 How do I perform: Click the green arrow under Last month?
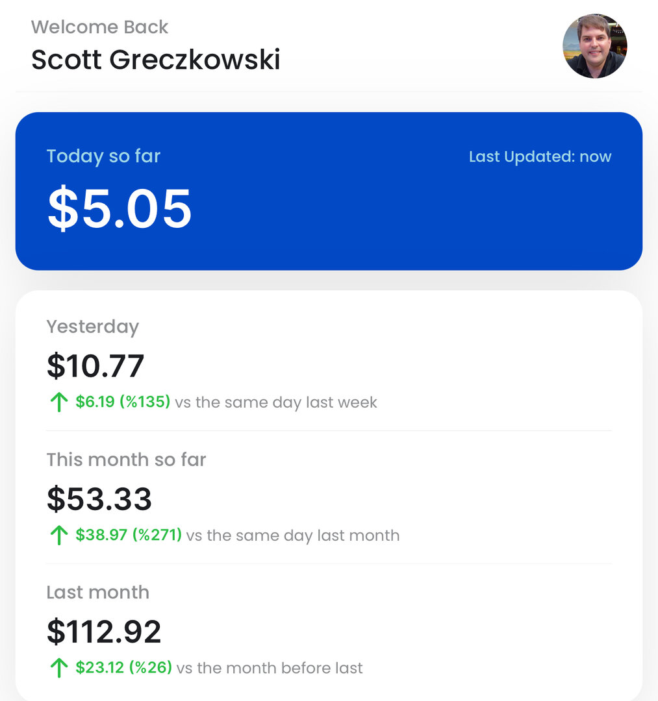click(x=58, y=668)
